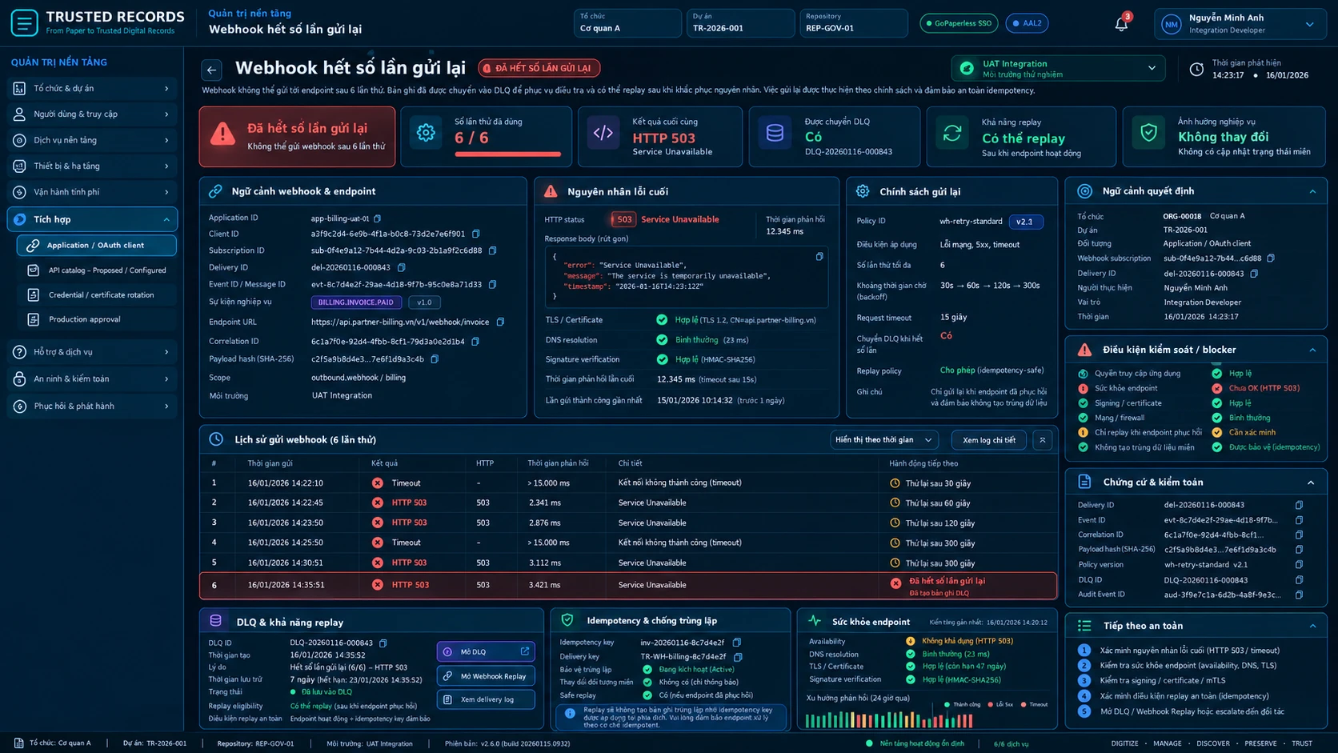The height and width of the screenshot is (753, 1338).
Task: Click the 6 / 6 attempts progress bar
Action: (x=507, y=154)
